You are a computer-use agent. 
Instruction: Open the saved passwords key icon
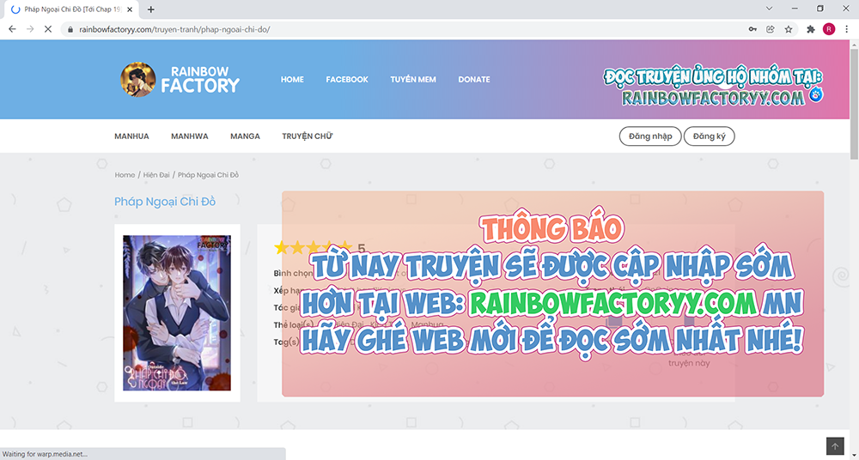[x=753, y=28]
